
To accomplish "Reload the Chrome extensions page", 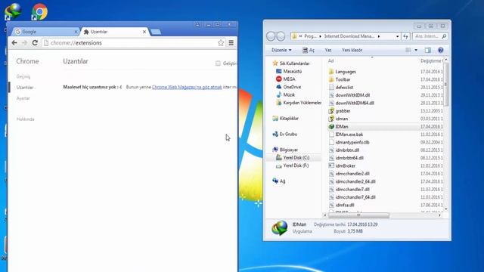I will point(35,43).
